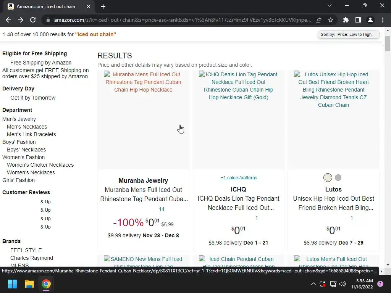Close the Amazon iced out chain tab

coord(89,6)
